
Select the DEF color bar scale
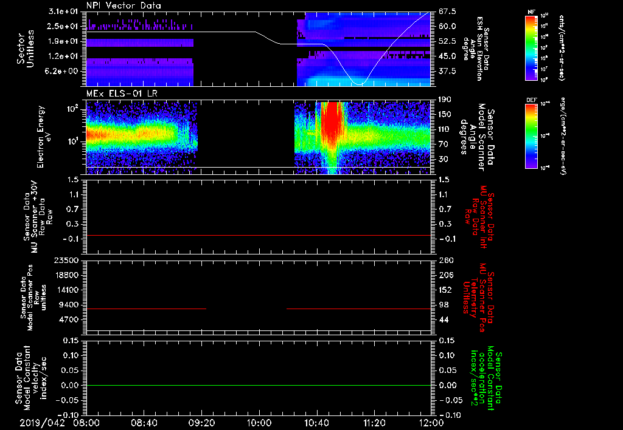pyautogui.click(x=532, y=136)
